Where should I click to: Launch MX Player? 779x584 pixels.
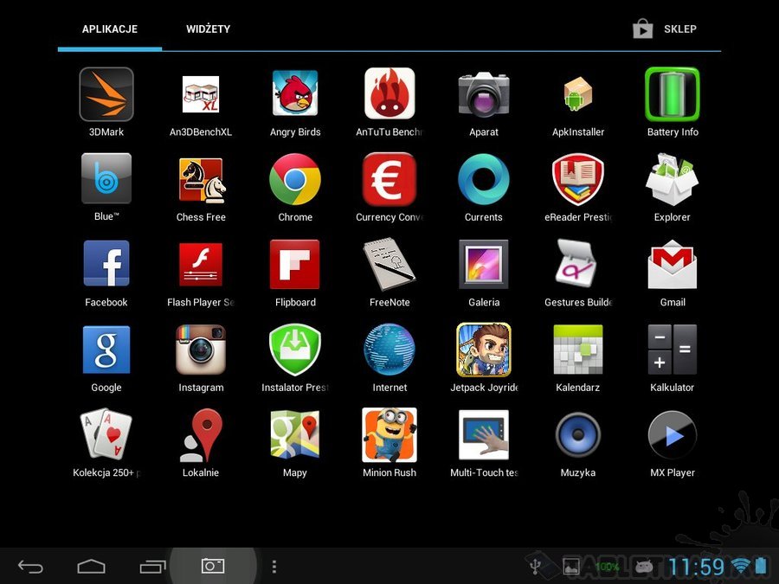click(x=673, y=435)
